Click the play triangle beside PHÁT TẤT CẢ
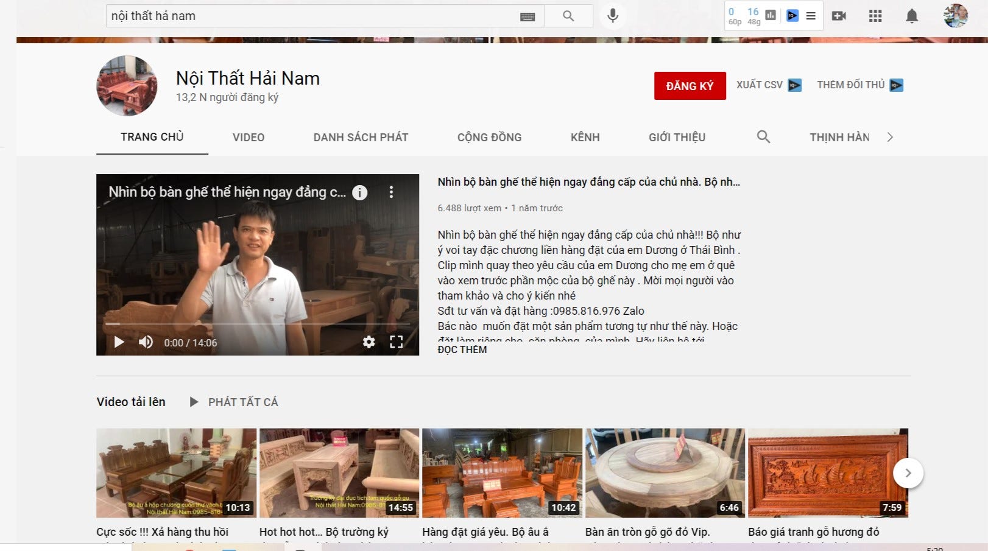The width and height of the screenshot is (988, 551). coord(194,402)
